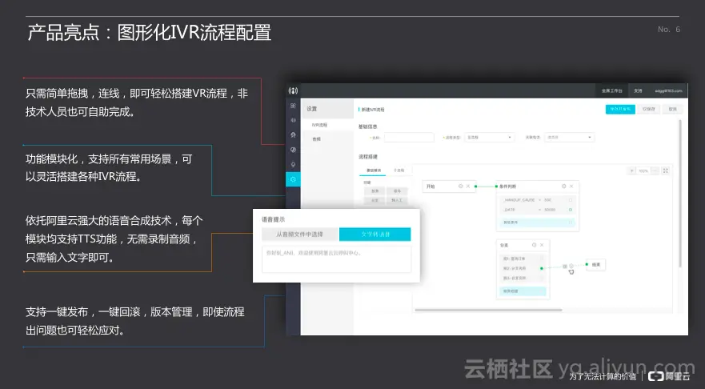This screenshot has height=389, width=705.
Task: Click the green input dot of 结束
Action: pyautogui.click(x=587, y=264)
